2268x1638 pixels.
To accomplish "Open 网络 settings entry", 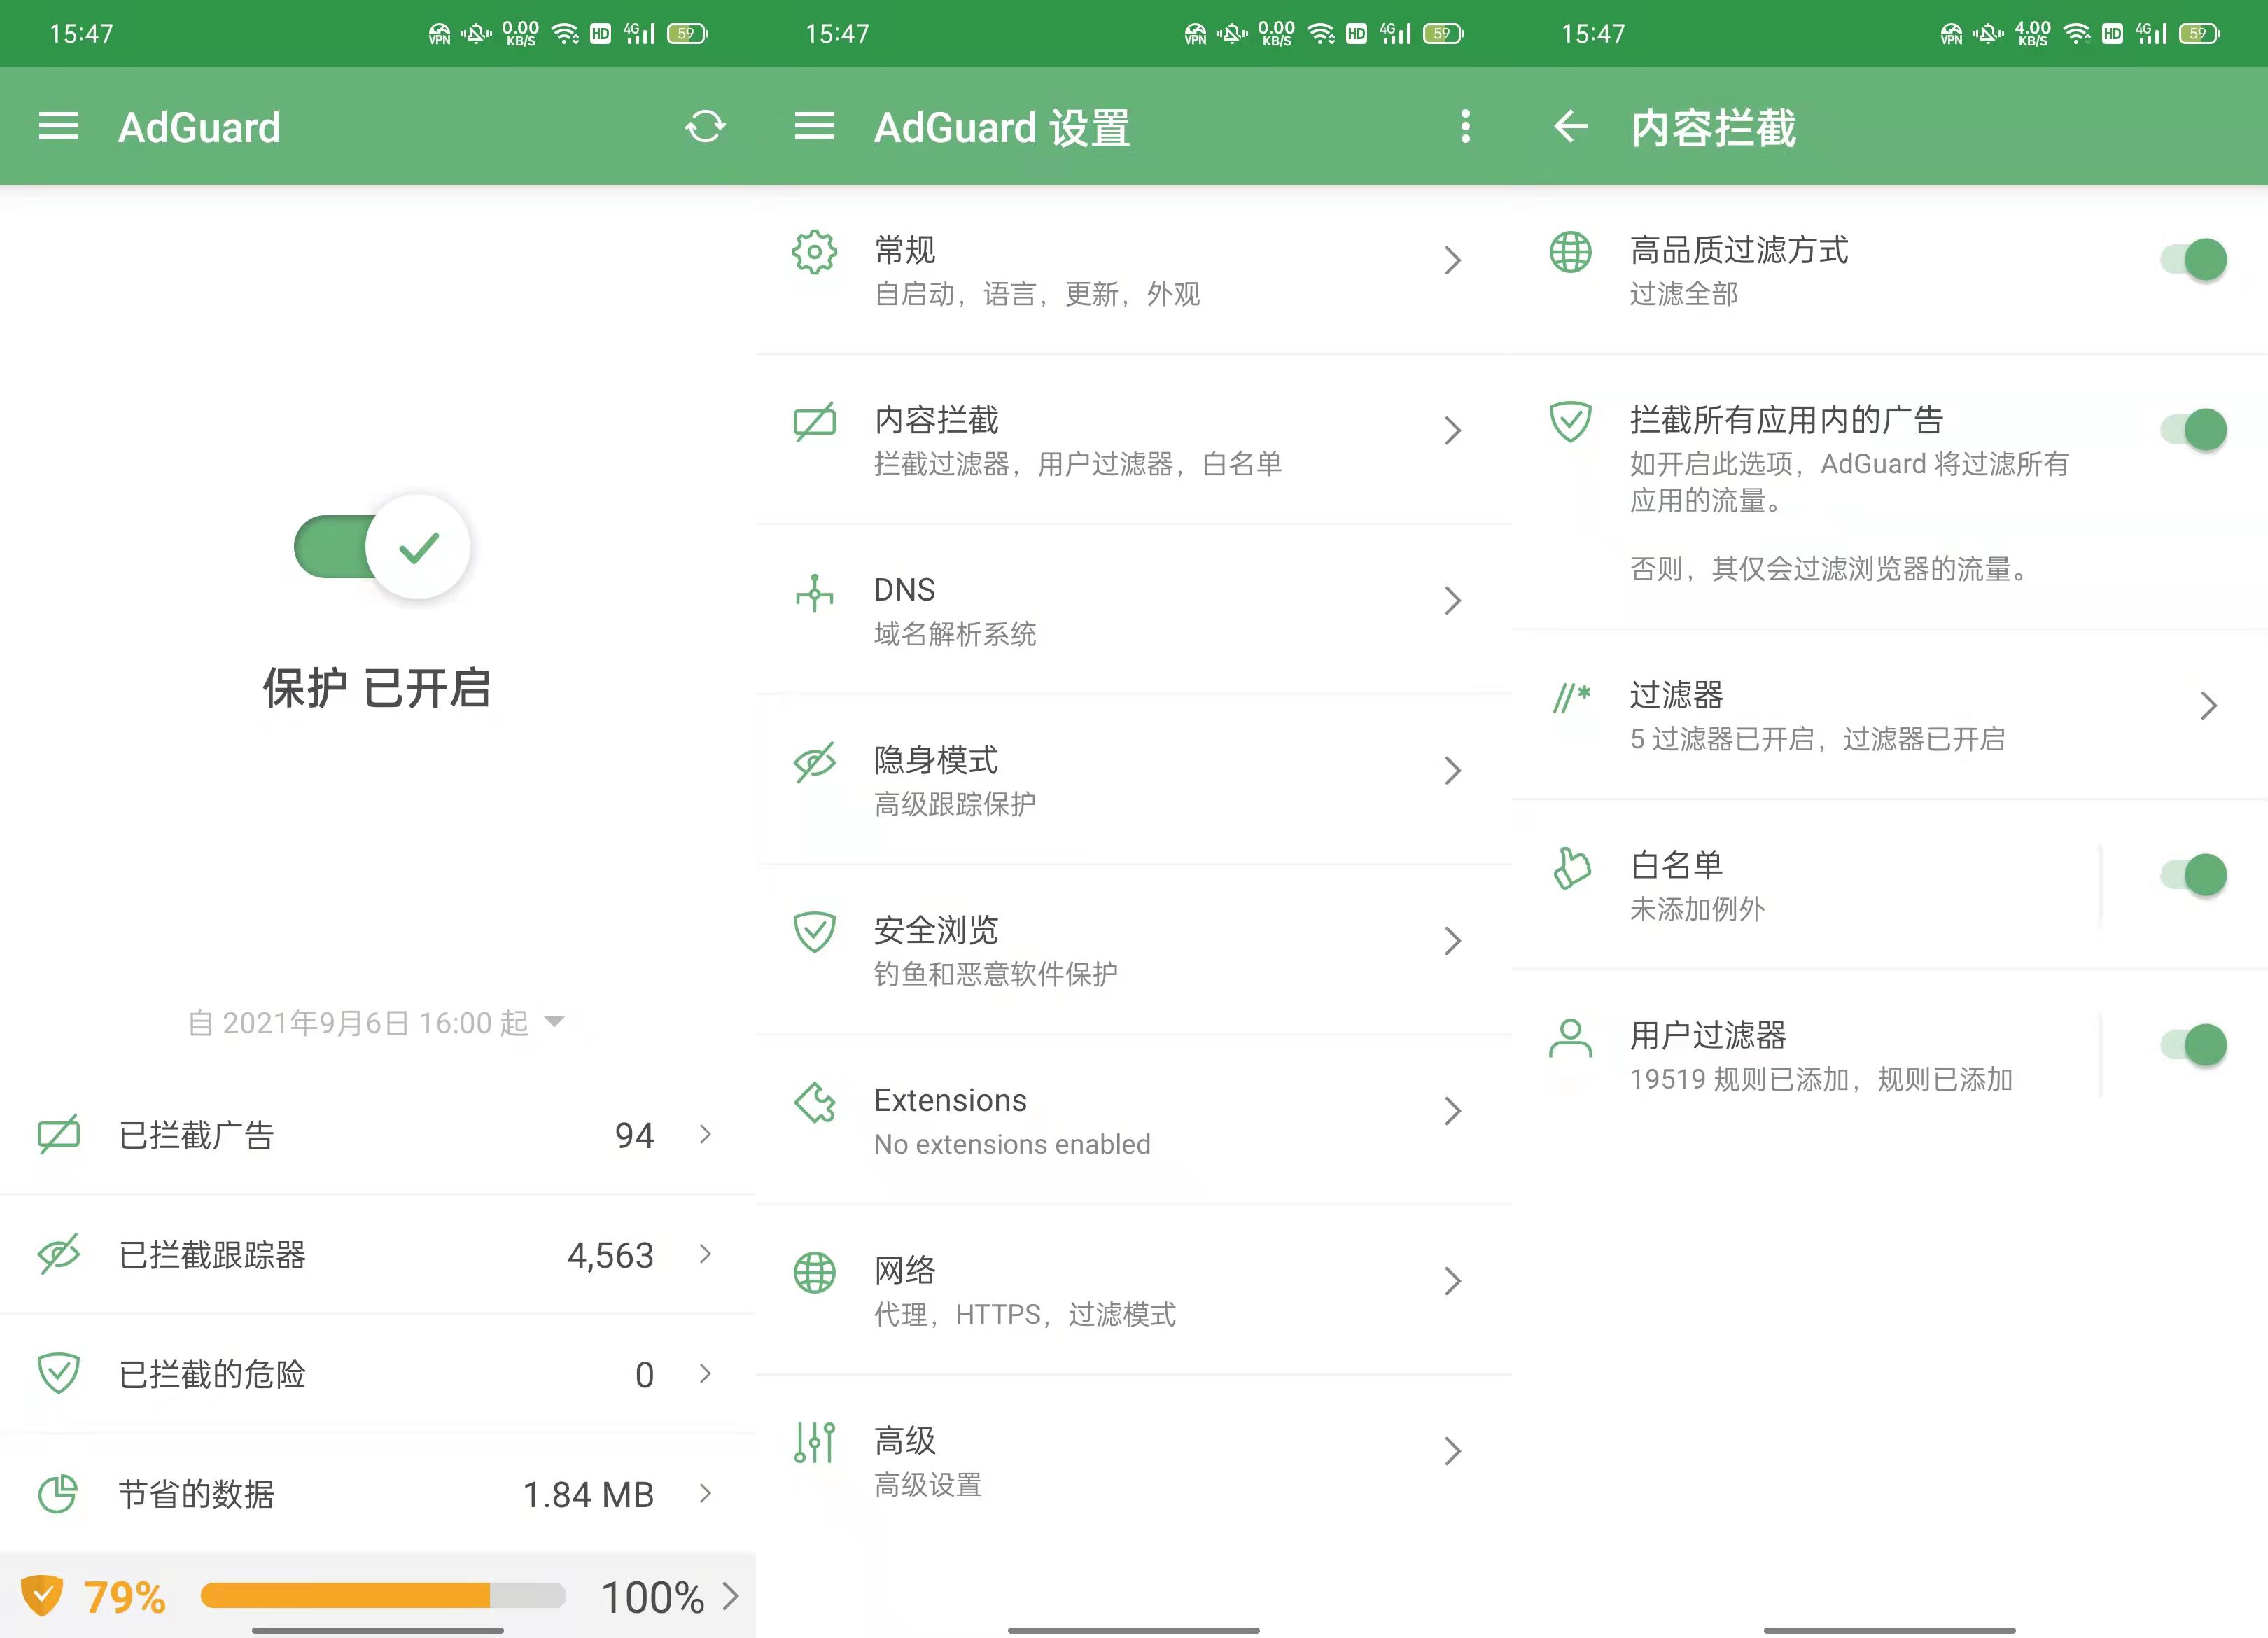I will pos(1133,1290).
